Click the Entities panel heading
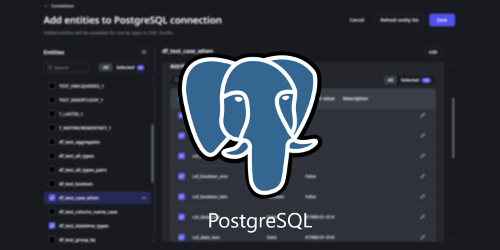Screen dimensions: 500x250 (54, 52)
